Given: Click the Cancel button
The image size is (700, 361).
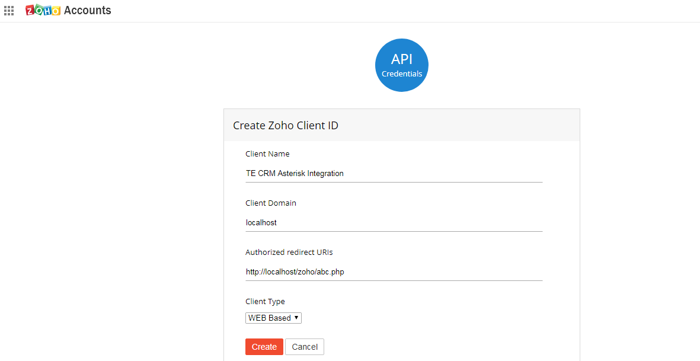Looking at the screenshot, I should click(x=305, y=347).
